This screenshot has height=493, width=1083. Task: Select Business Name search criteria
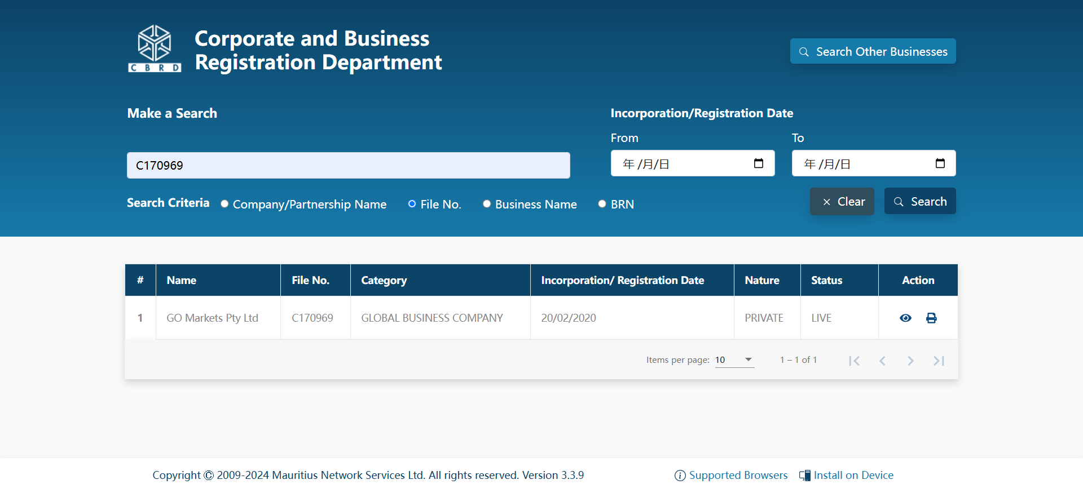(487, 204)
